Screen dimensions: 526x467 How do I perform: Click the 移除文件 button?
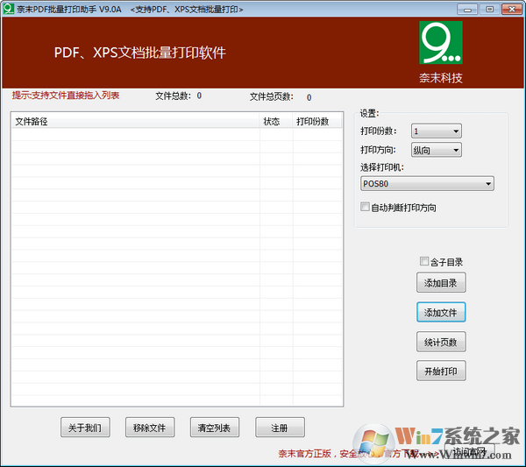tap(150, 427)
